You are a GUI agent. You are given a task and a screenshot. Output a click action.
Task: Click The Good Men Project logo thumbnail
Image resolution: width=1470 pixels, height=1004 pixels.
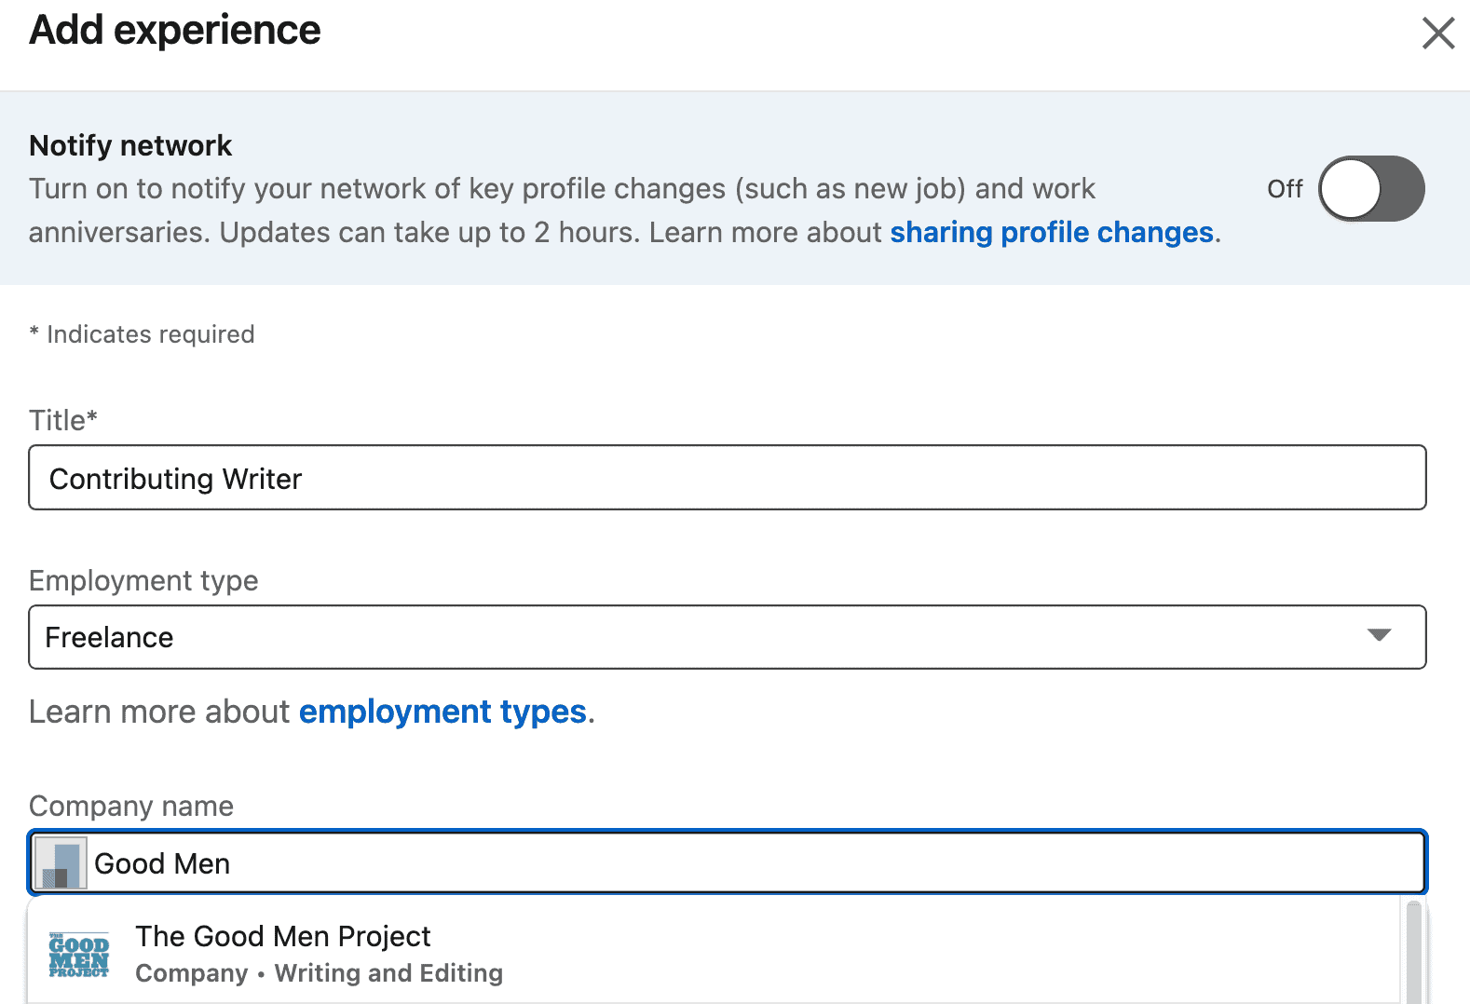[79, 955]
